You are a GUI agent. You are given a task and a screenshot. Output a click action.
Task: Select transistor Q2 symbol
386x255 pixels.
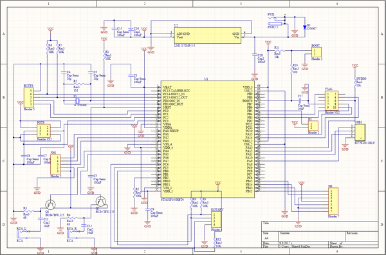click(101, 202)
